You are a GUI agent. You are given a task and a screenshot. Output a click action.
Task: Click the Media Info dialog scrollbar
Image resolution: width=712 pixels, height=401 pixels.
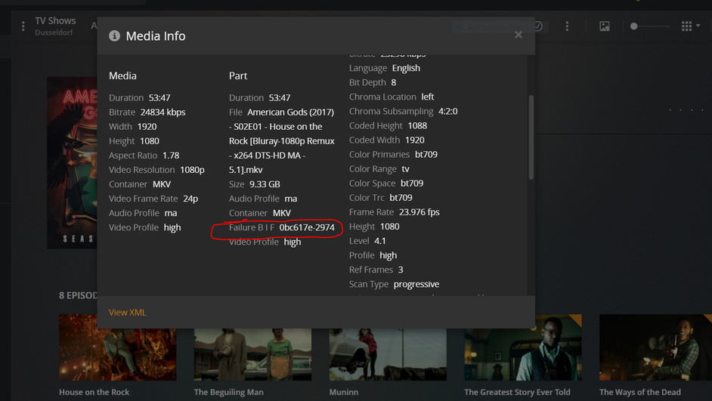point(531,137)
